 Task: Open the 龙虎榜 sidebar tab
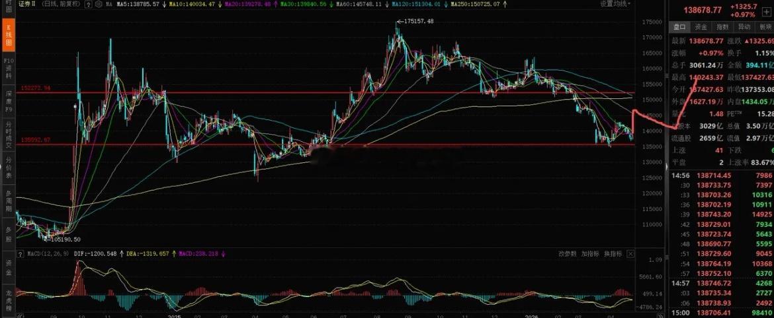8,299
